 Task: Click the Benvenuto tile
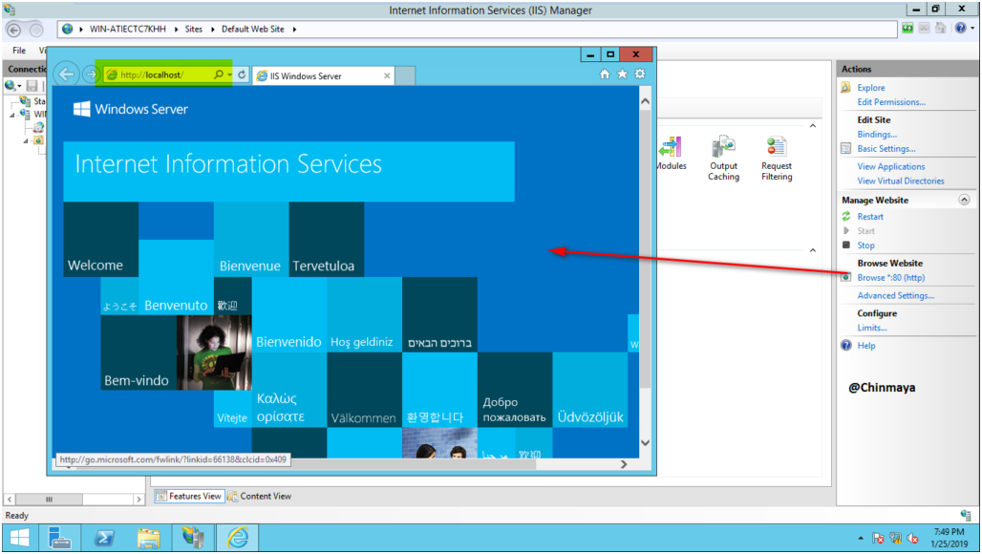176,277
